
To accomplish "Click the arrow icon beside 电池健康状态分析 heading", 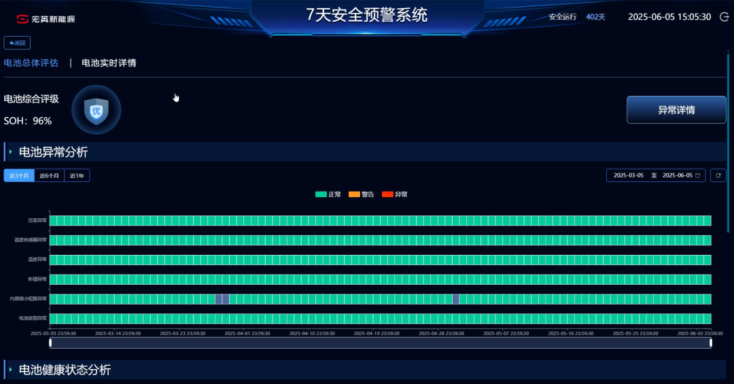I will click(11, 370).
